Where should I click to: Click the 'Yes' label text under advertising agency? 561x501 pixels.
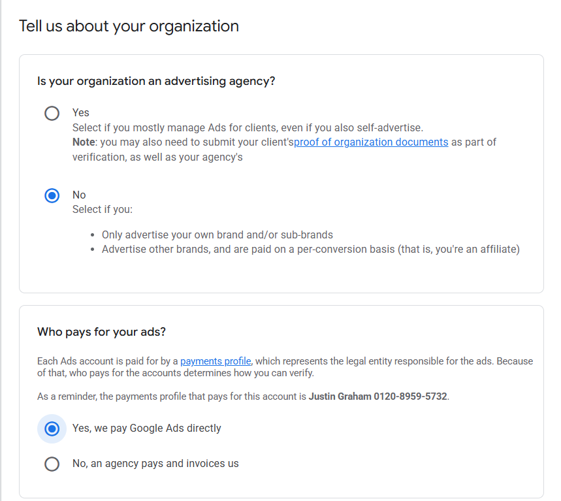pyautogui.click(x=81, y=112)
